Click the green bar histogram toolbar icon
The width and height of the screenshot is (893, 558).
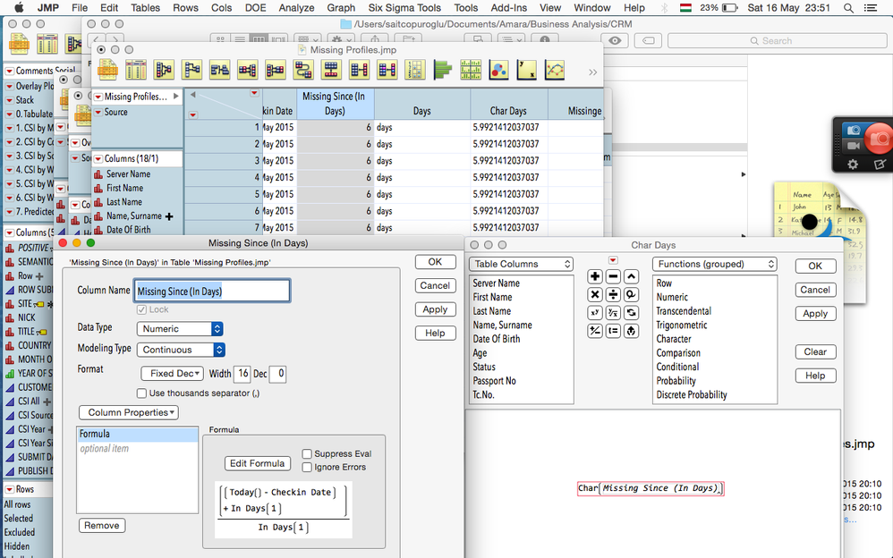(443, 70)
